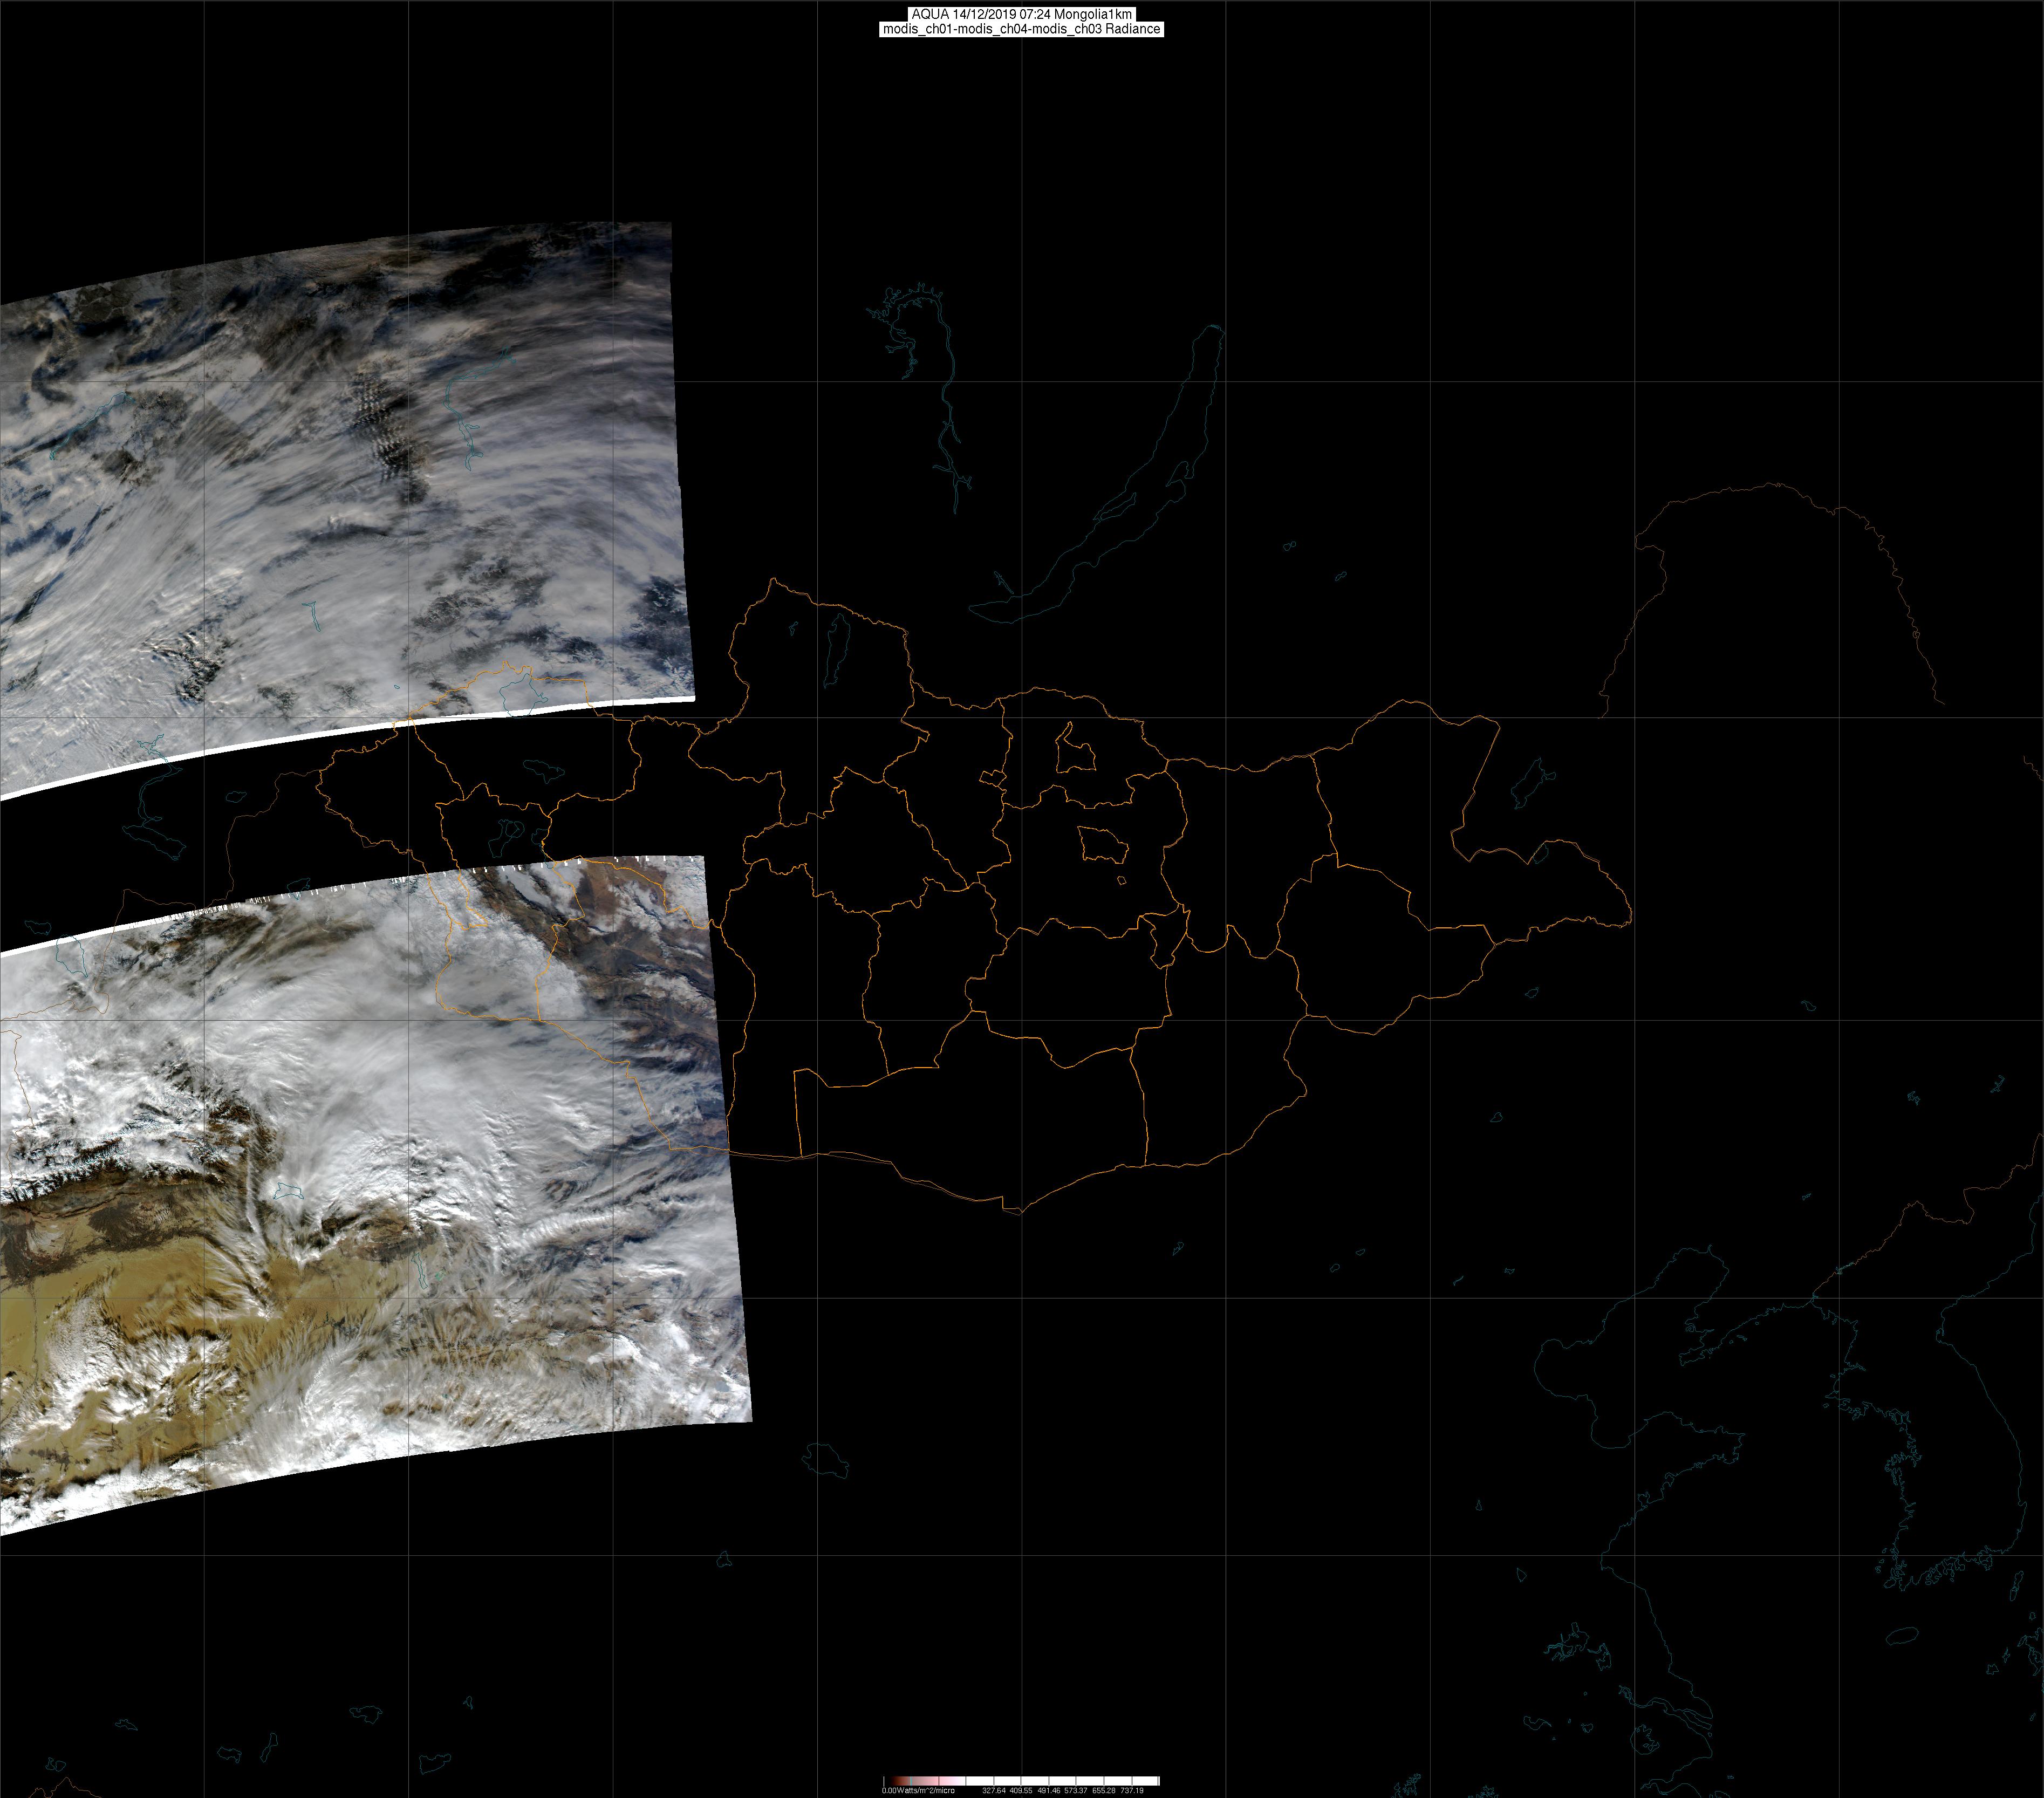The height and width of the screenshot is (1798, 2044).
Task: Click the AQUA 14/12/2019 07:24 title label
Action: [1021, 14]
